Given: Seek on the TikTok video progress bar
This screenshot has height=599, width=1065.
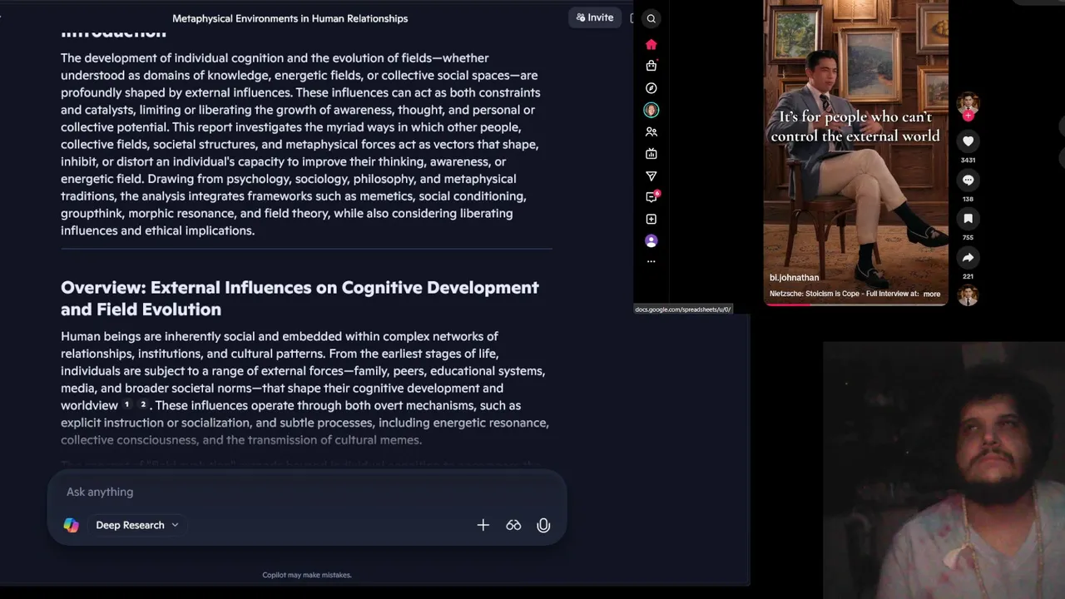Looking at the screenshot, I should point(855,304).
